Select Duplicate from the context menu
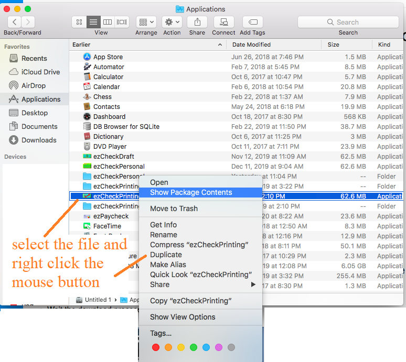Screen dimensions: 406x362 [x=166, y=255]
